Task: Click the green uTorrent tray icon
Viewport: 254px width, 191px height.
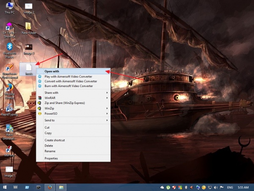Action: 168,188
